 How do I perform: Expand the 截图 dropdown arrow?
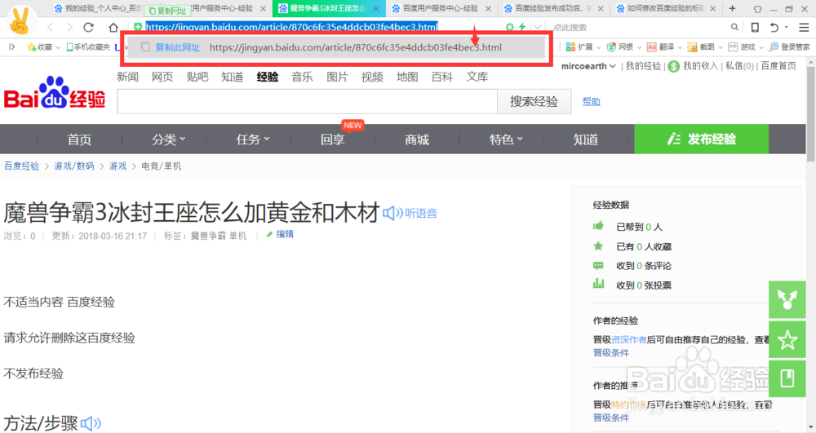[721, 47]
